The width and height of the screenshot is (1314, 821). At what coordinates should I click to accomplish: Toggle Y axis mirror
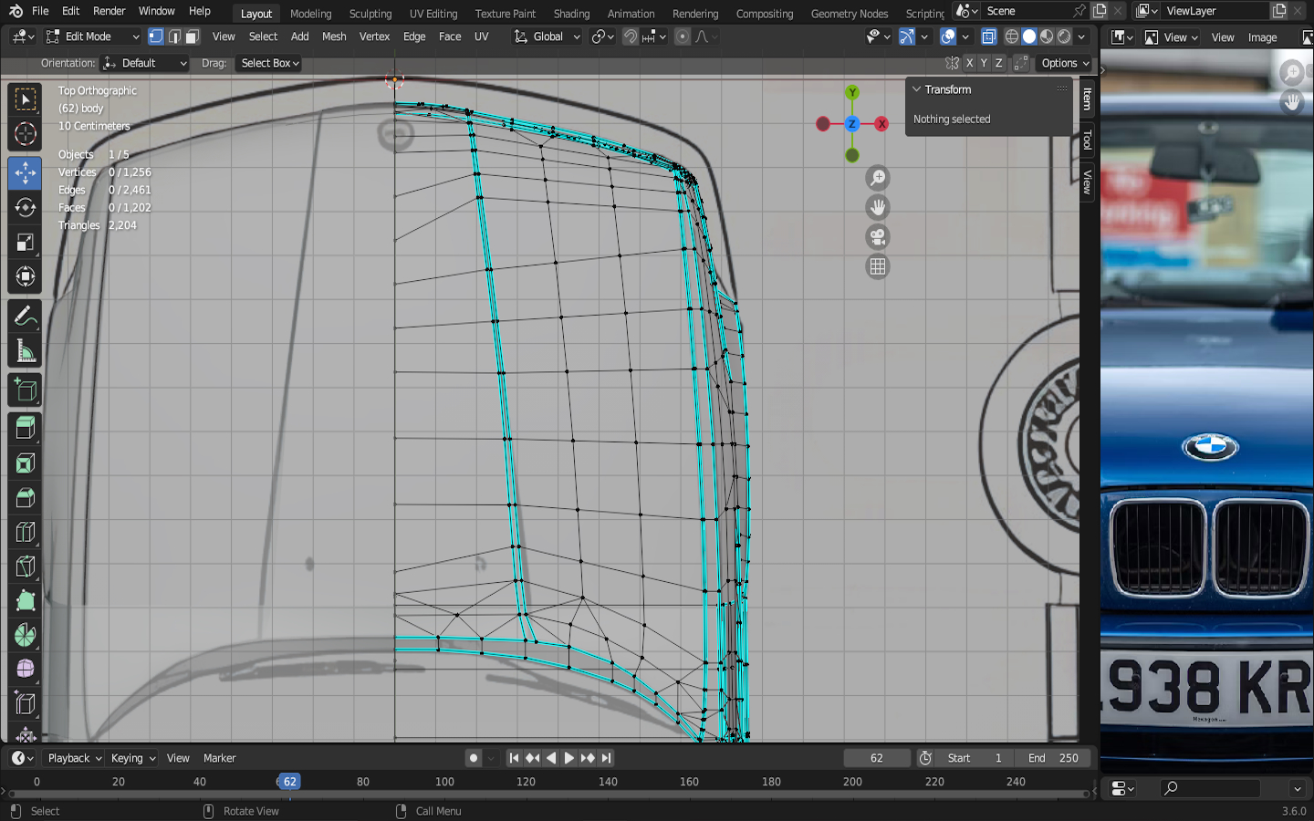(984, 63)
